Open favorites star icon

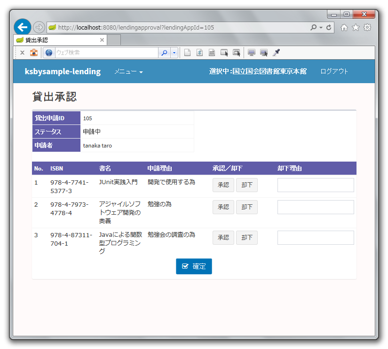[356, 27]
